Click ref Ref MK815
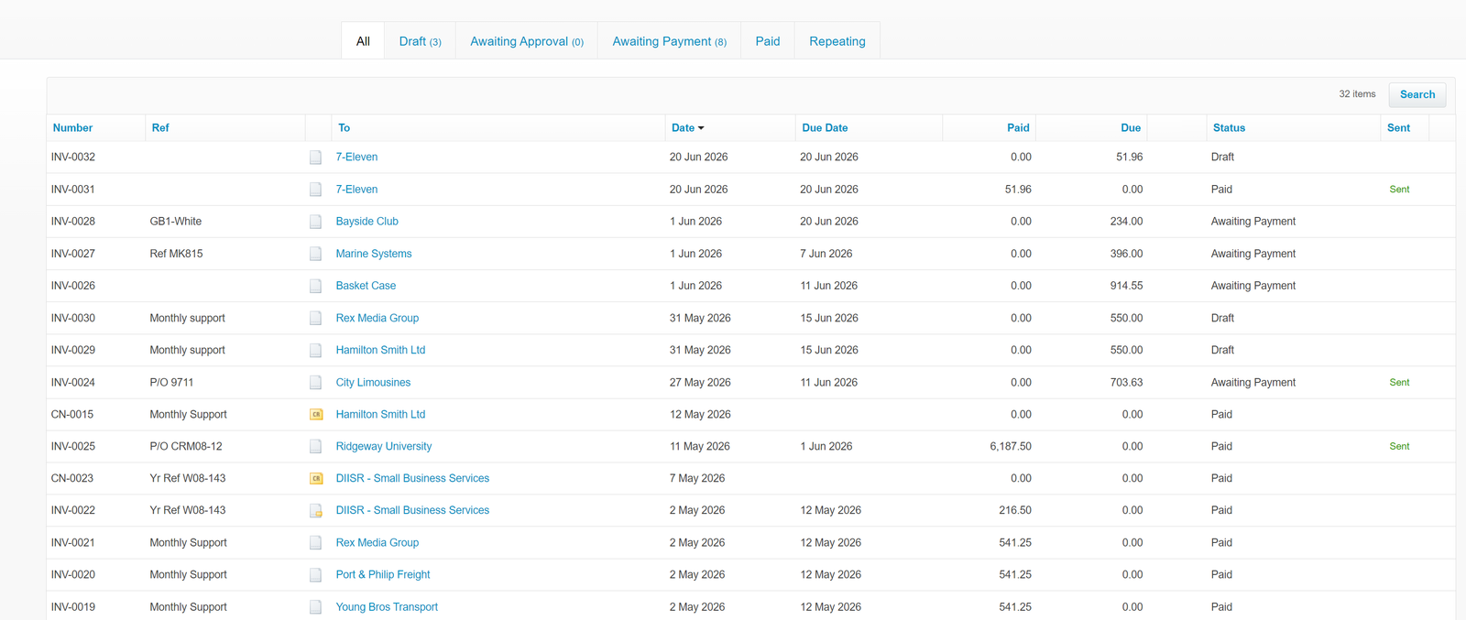The width and height of the screenshot is (1466, 620). [177, 254]
